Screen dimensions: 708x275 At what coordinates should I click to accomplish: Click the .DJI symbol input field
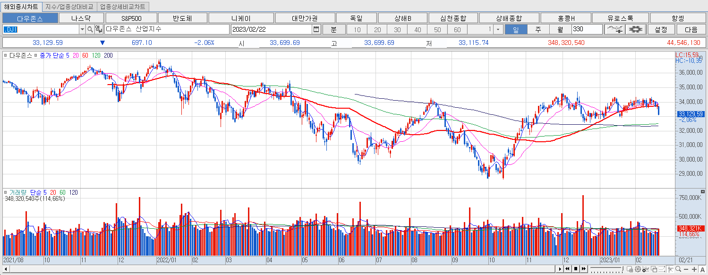coord(40,29)
